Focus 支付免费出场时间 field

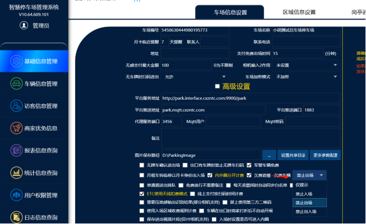click(298, 53)
